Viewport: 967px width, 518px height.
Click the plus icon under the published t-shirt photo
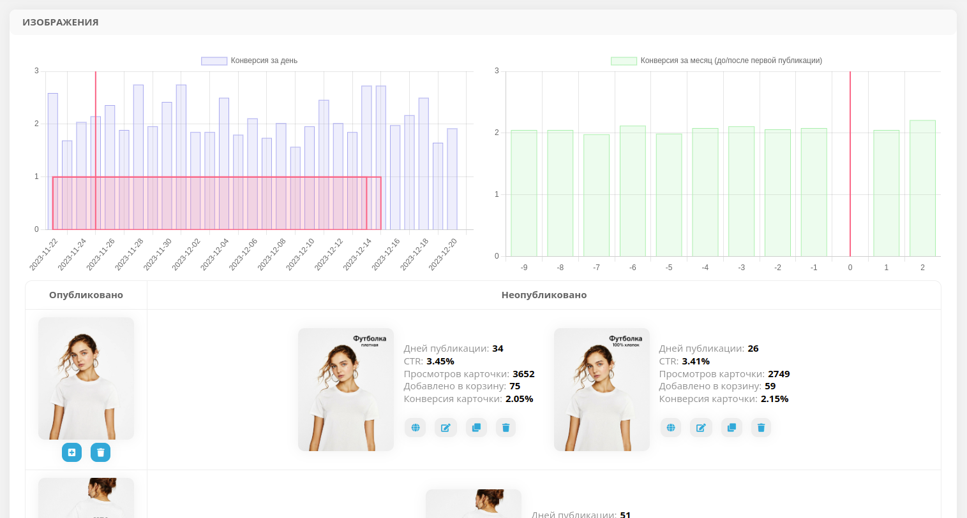[71, 452]
